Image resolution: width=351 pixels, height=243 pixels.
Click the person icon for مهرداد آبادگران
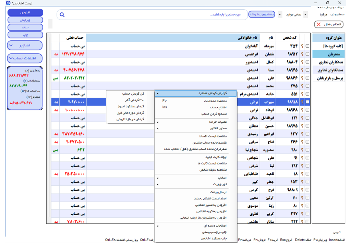(302, 46)
